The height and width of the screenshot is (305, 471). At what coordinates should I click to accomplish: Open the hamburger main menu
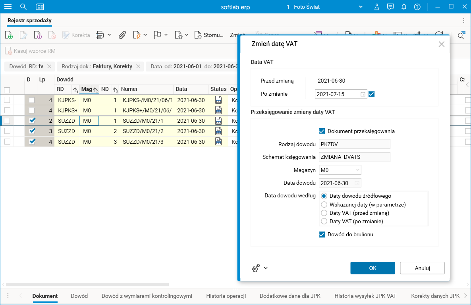(8, 7)
